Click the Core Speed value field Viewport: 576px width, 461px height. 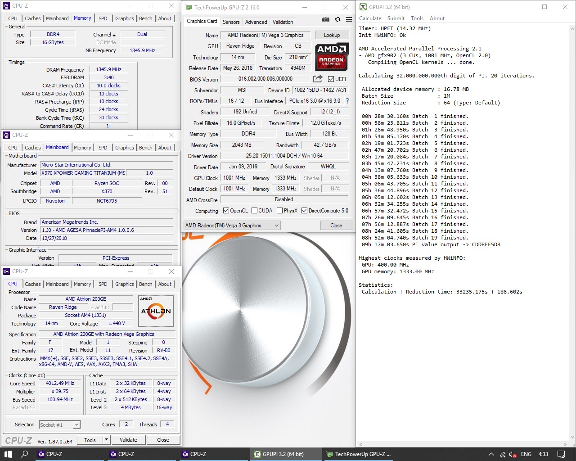[x=60, y=383]
